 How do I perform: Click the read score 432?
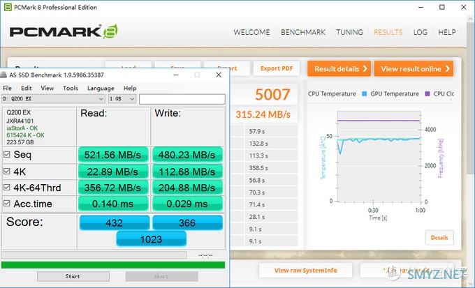[114, 223]
